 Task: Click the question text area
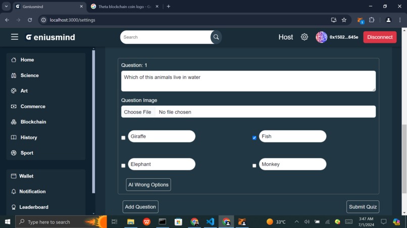pos(248,81)
